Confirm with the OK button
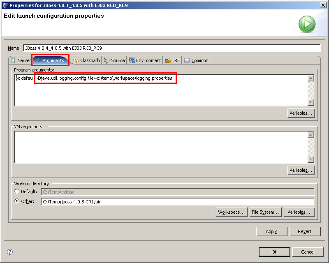 (274, 252)
